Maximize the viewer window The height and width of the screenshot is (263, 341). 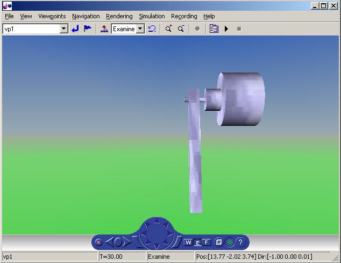(324, 5)
